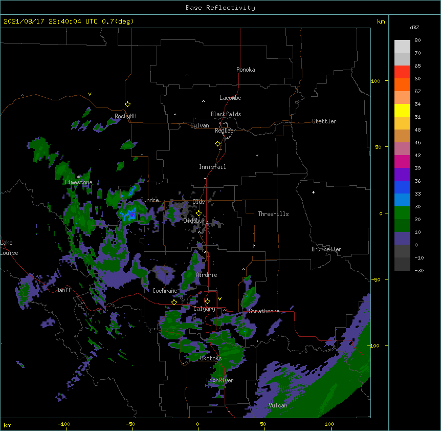Screen dimensions: 441x431
Task: Click the Drumheller city label
Action: 326,249
